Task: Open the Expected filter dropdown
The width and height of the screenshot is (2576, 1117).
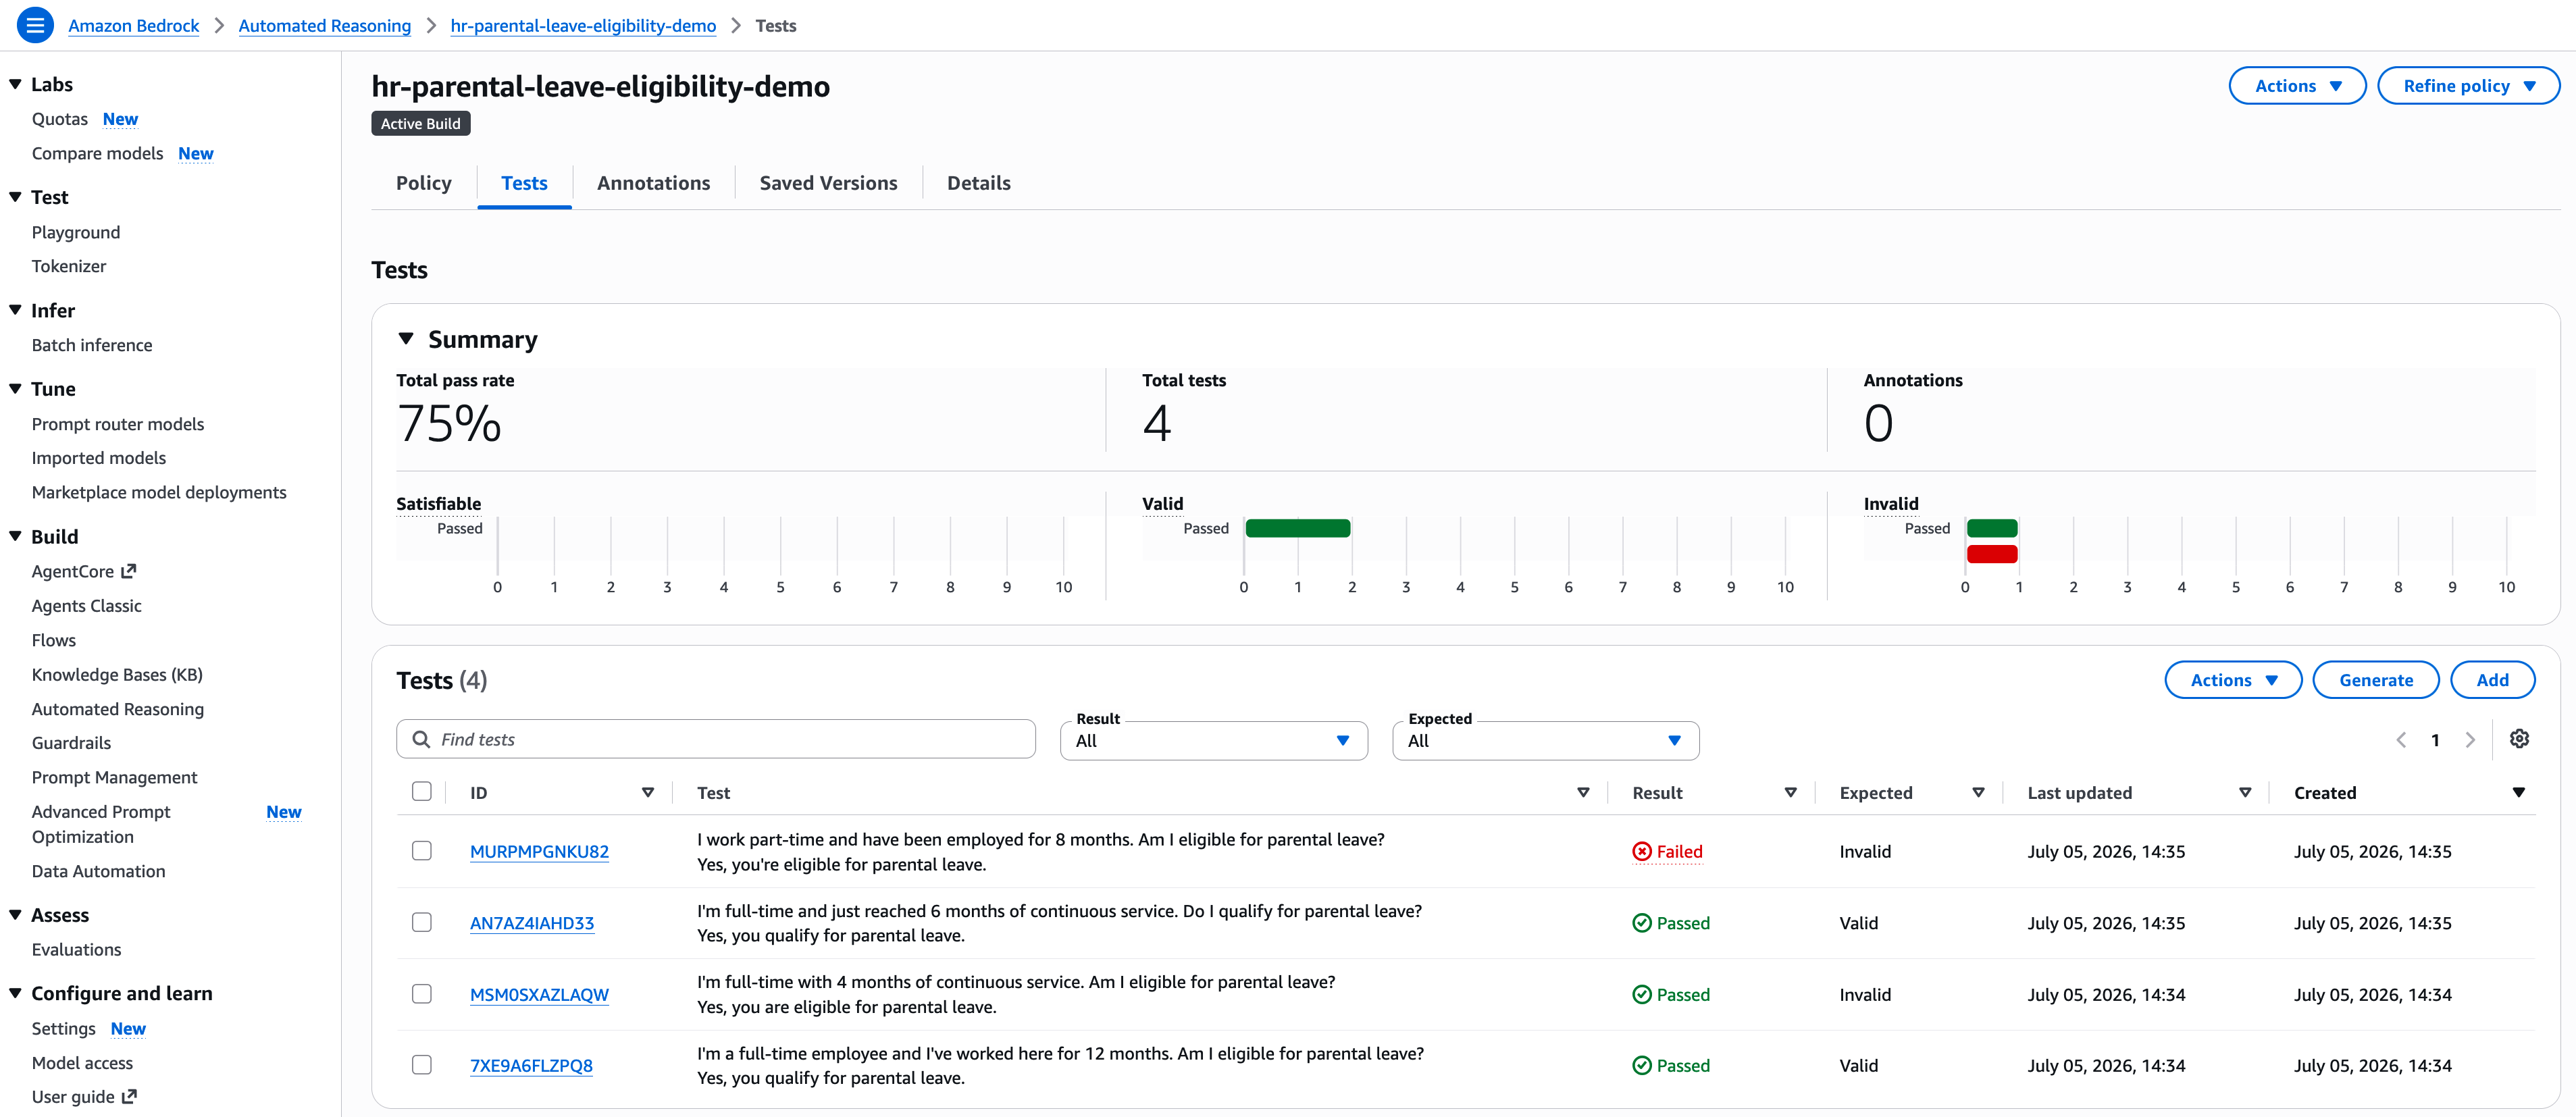Action: (x=1545, y=741)
